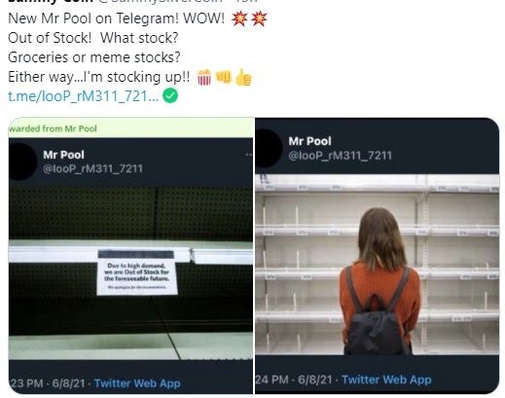Click the second explosion emoji
The height and width of the screenshot is (398, 505).
(x=259, y=19)
